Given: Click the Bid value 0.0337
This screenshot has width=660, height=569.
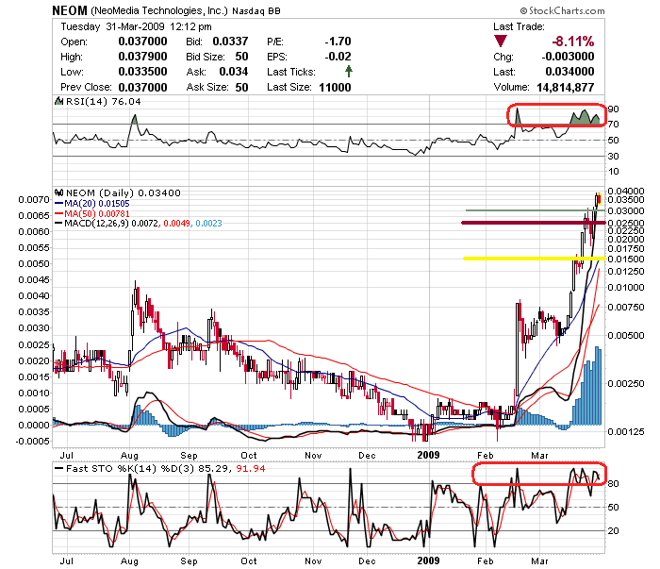Looking at the screenshot, I should pyautogui.click(x=230, y=42).
